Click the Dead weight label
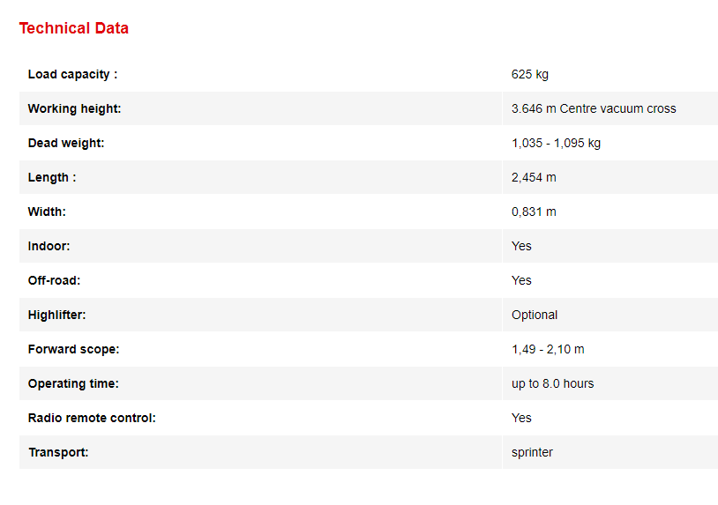The height and width of the screenshot is (505, 718). (x=66, y=144)
